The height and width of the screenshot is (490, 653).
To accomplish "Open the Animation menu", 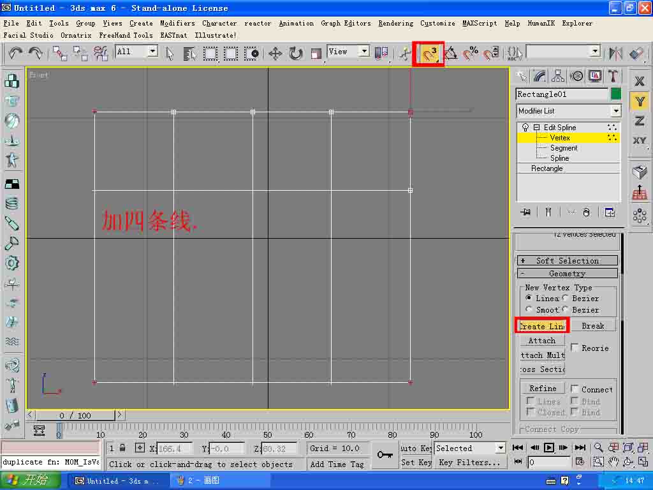I will [296, 24].
